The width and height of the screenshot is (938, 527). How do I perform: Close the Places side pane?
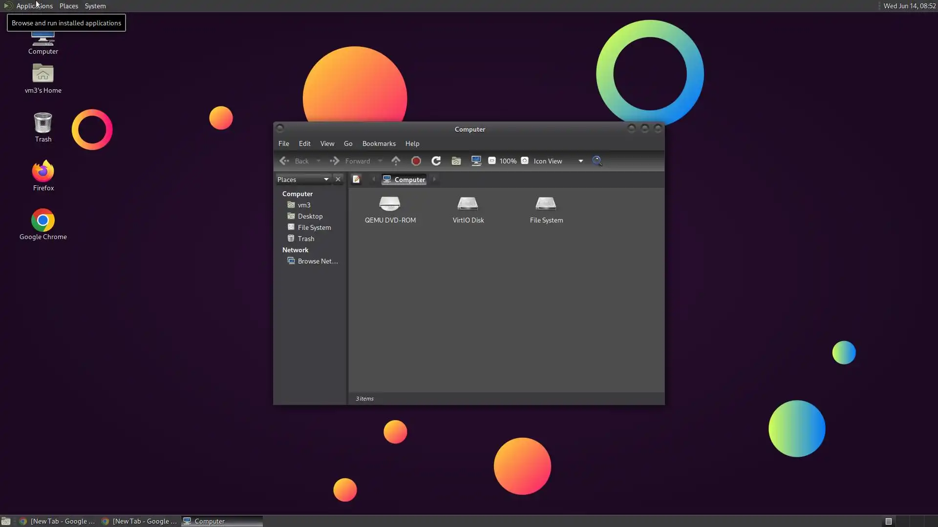click(338, 180)
